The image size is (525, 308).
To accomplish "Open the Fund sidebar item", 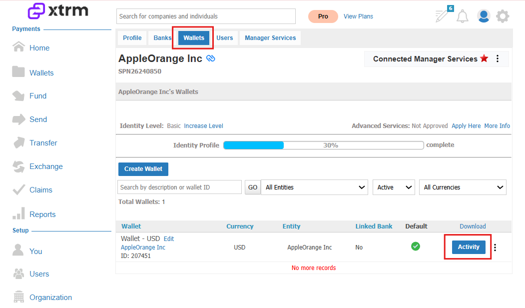I will (x=38, y=96).
